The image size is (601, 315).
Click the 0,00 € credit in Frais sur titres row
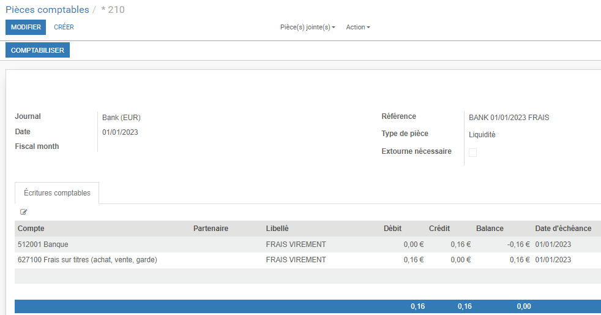pyautogui.click(x=461, y=260)
